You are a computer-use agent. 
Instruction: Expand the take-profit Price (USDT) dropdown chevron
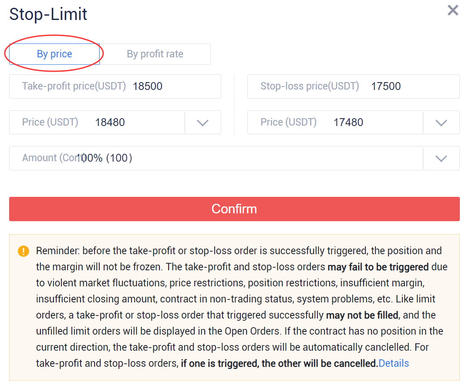(203, 123)
